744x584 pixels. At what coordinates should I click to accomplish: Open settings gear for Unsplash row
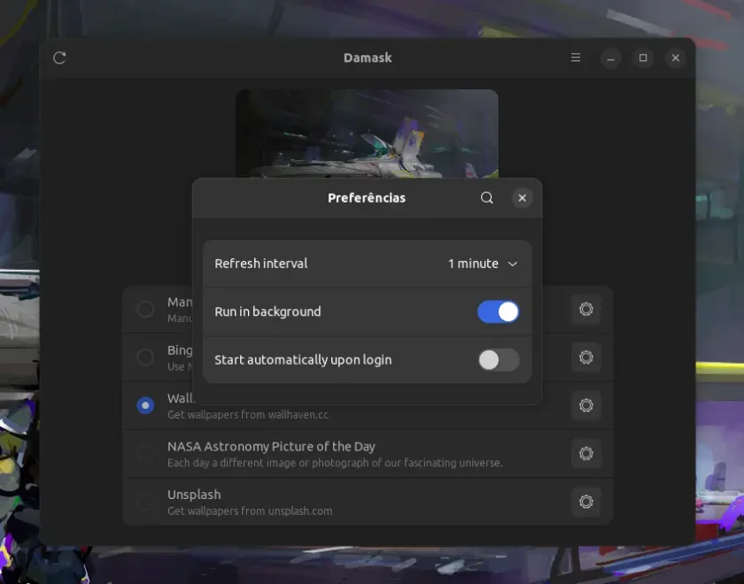[x=586, y=502]
